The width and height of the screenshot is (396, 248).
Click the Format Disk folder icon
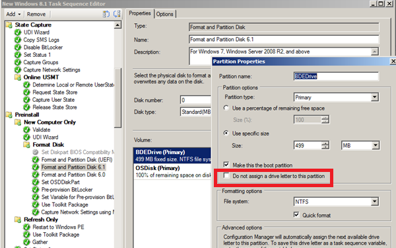[26, 145]
